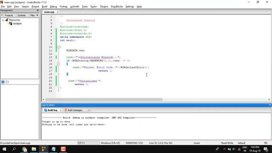This screenshot has width=272, height=153.
Task: Open the Search menu
Action: coord(25,7)
